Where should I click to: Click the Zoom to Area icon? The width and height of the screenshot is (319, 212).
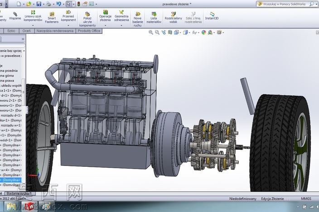click(x=157, y=32)
